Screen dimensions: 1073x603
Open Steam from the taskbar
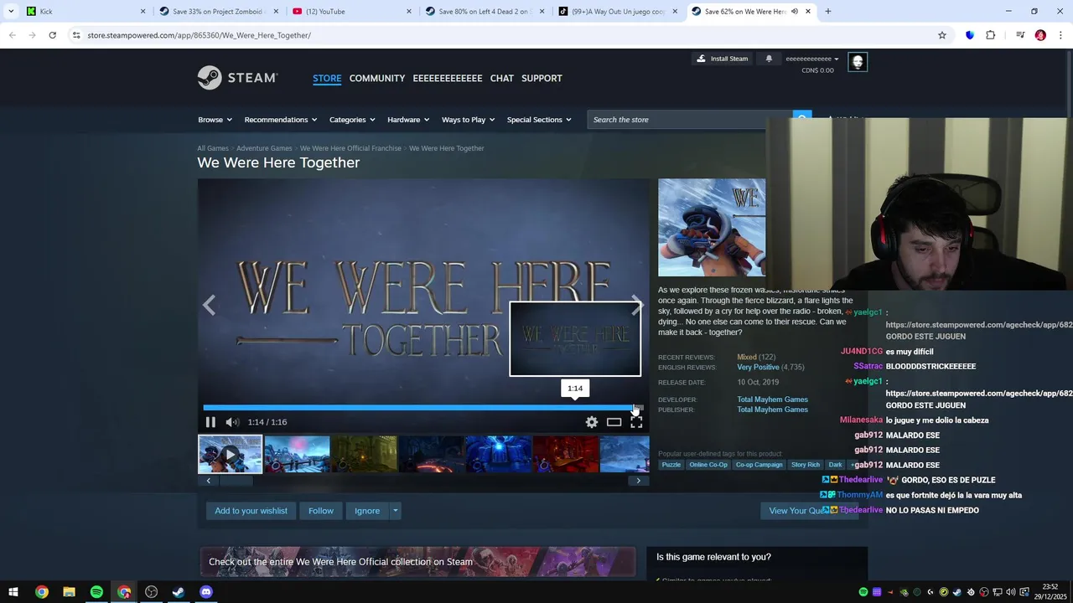(x=179, y=592)
